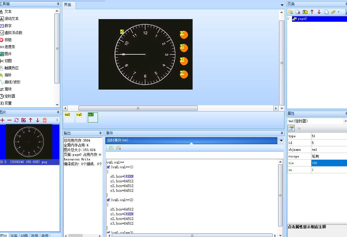347x237 pixels.
Task: Open the tm1(定时器) component selector dropdown
Action: tap(345, 121)
